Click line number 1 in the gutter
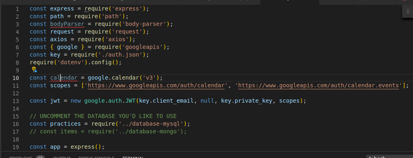This screenshot has width=413, height=158. tap(17, 9)
